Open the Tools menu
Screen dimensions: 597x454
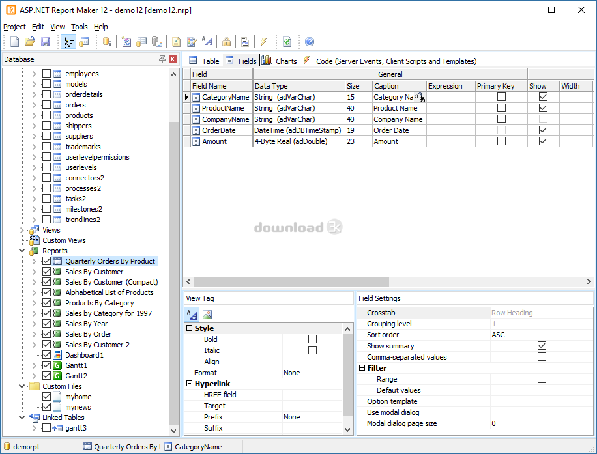click(80, 27)
